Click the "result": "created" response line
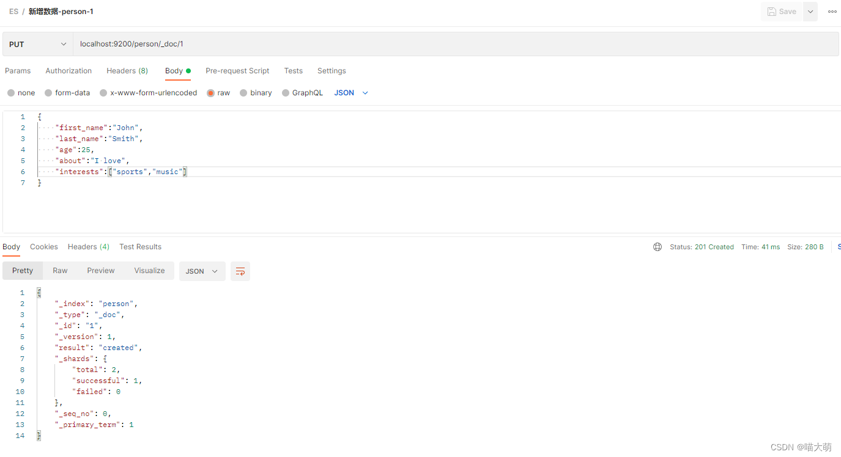Viewport: 841px width, 457px height. coord(98,348)
